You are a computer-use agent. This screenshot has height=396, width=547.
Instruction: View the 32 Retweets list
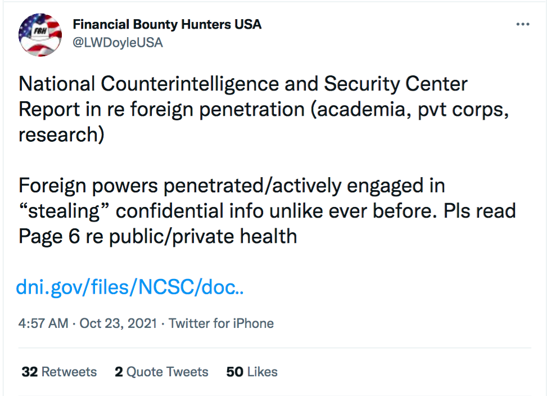59,372
